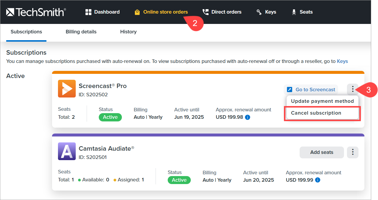
Task: Click the Seats chair icon
Action: point(294,12)
